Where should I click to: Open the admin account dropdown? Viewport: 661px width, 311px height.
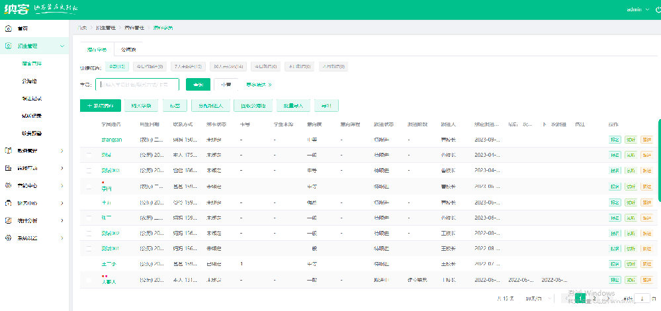click(638, 9)
